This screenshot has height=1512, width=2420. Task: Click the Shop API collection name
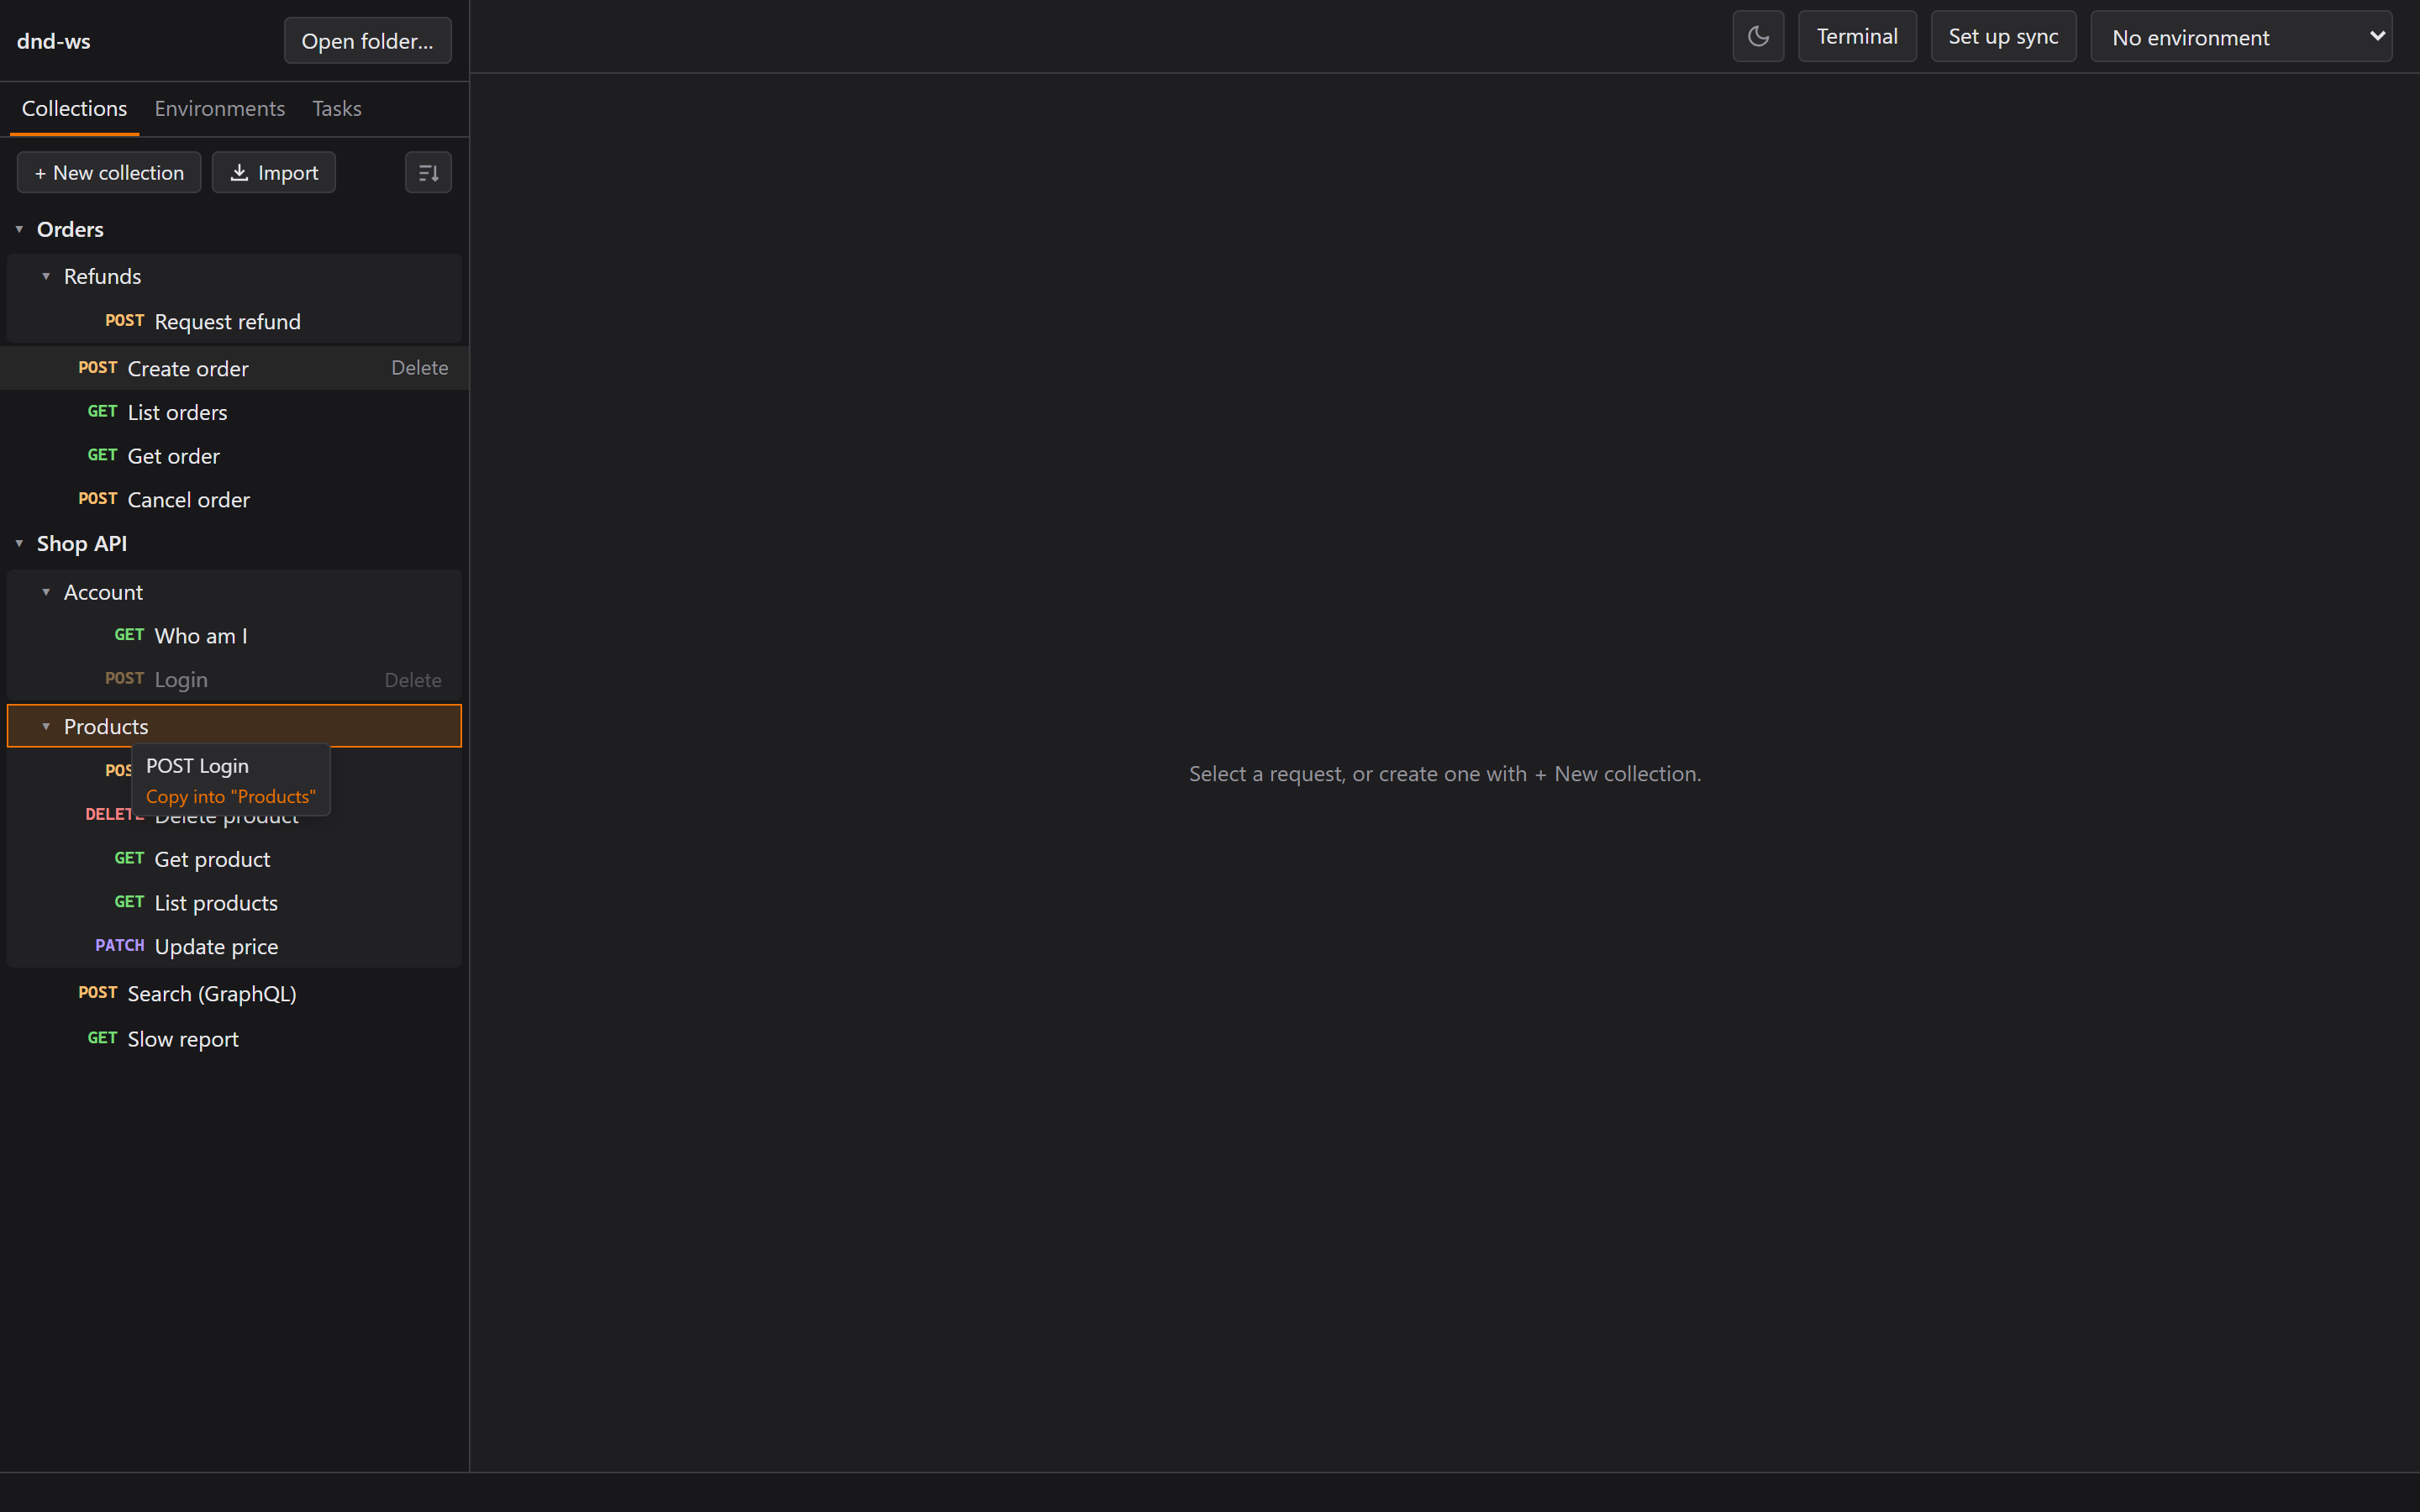coord(82,543)
